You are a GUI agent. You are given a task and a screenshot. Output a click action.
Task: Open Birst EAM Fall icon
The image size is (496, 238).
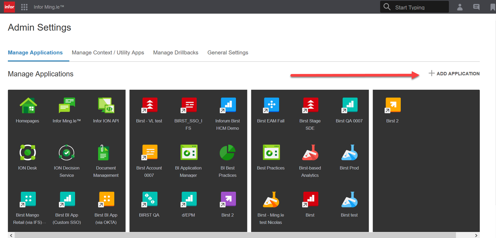[x=271, y=105]
